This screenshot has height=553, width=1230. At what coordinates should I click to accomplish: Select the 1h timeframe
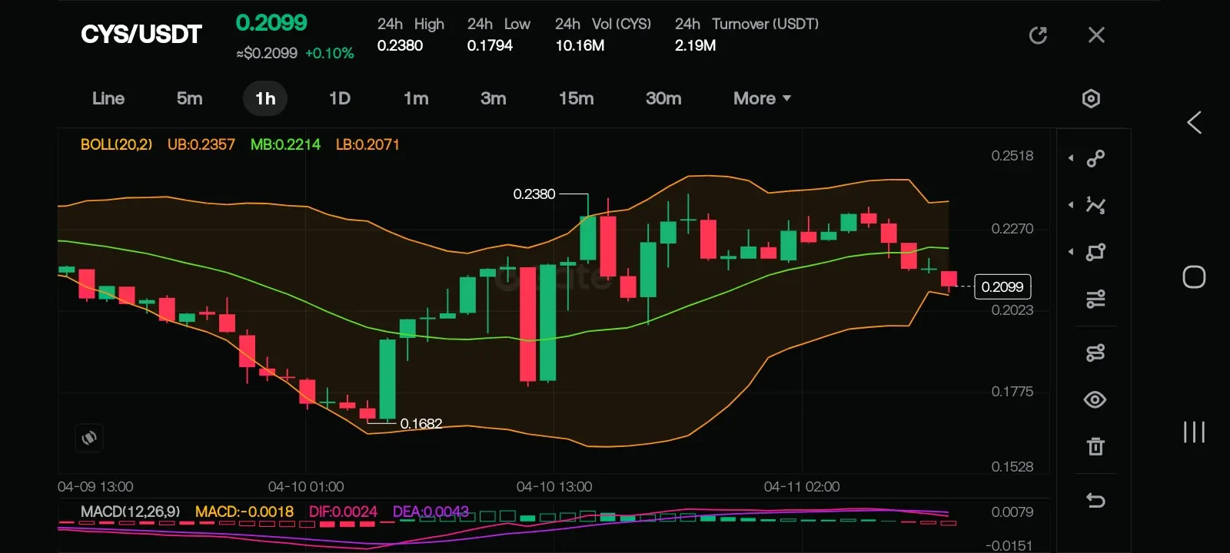tap(265, 98)
